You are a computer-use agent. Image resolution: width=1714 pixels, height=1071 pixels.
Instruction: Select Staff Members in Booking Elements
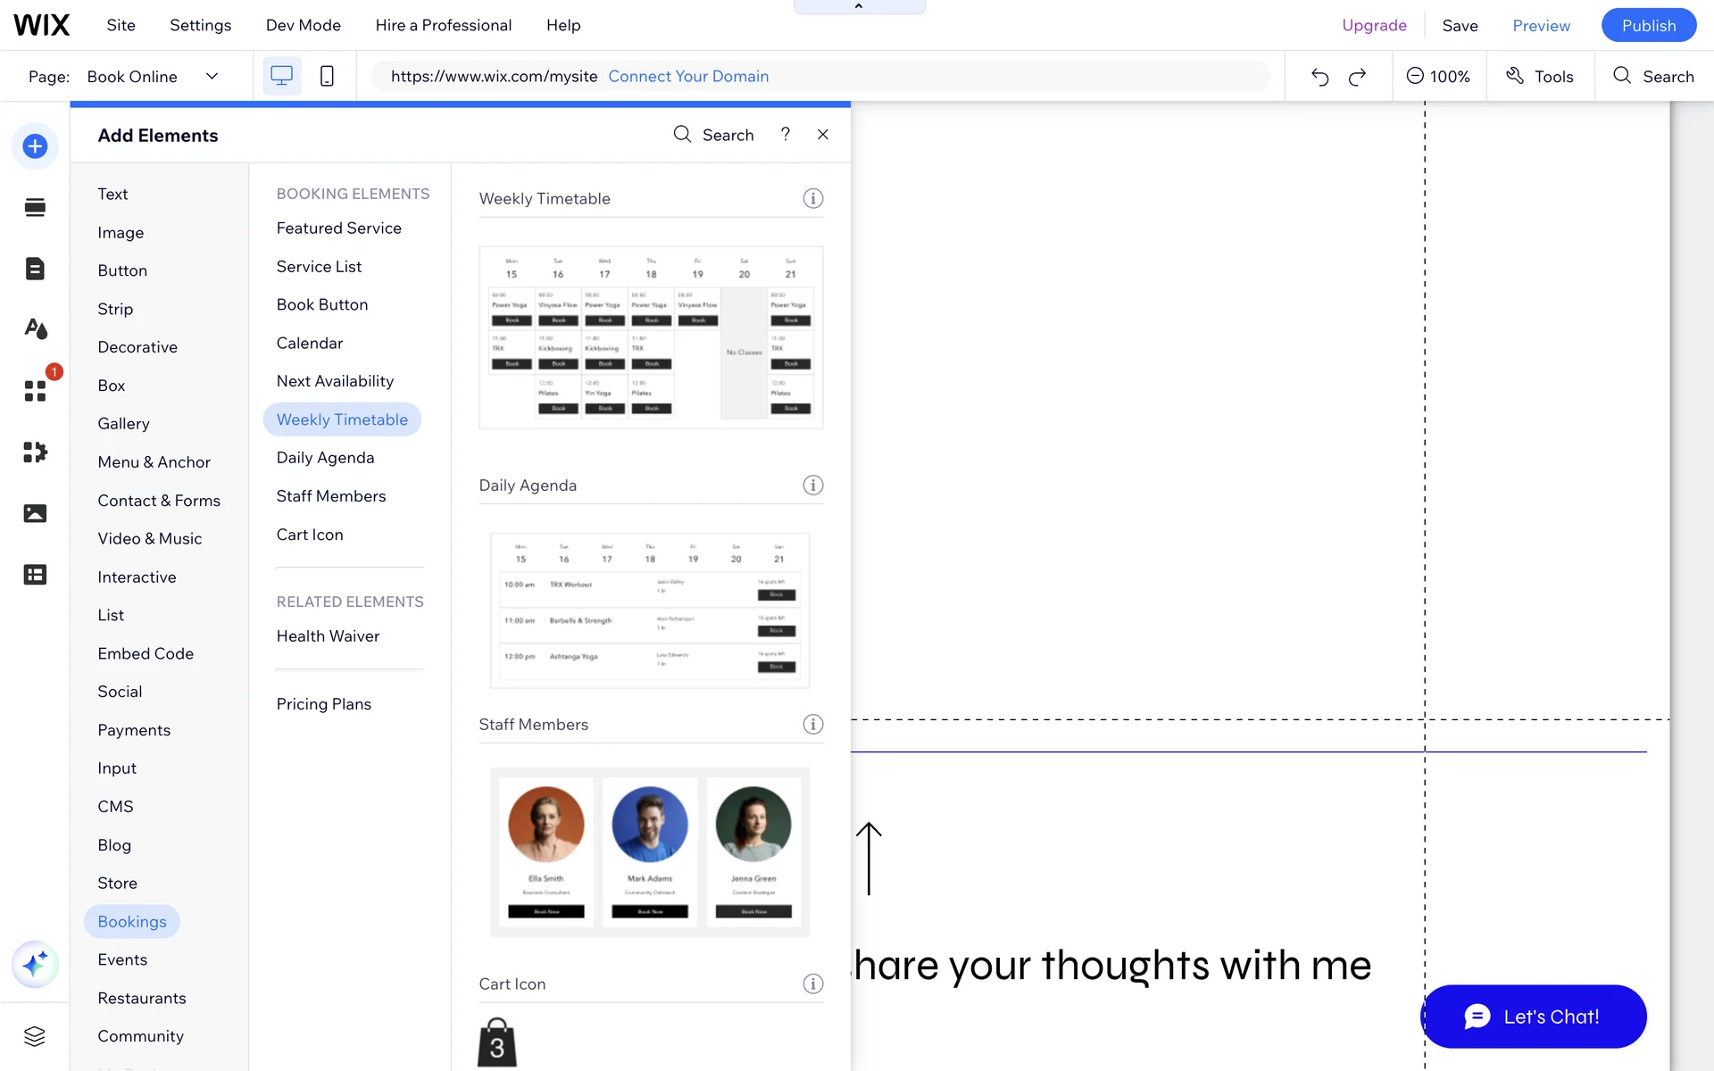tap(331, 496)
